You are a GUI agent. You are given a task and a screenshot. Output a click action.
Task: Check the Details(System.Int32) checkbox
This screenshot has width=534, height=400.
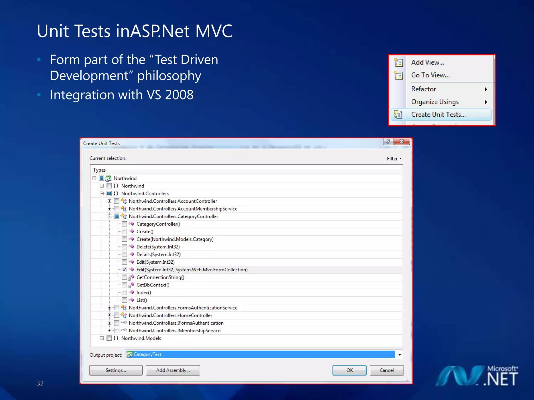[x=124, y=254]
